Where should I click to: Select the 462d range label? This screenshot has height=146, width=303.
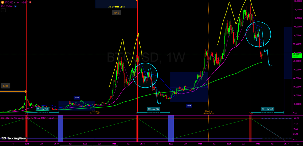coord(77,98)
